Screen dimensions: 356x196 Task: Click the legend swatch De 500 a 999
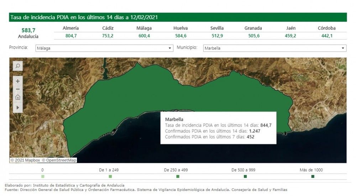click(x=245, y=176)
